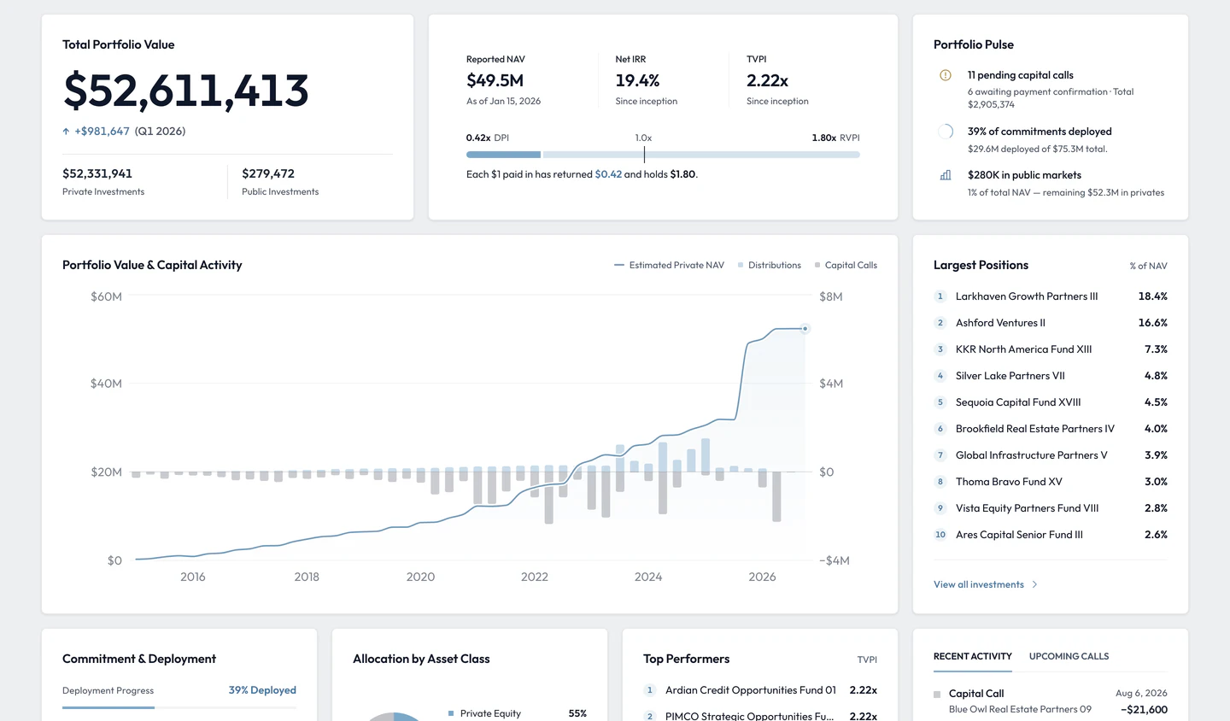Open Blue Owl Real Estate Partners 09 activity
Viewport: 1230px width, 721px height.
1051,701
